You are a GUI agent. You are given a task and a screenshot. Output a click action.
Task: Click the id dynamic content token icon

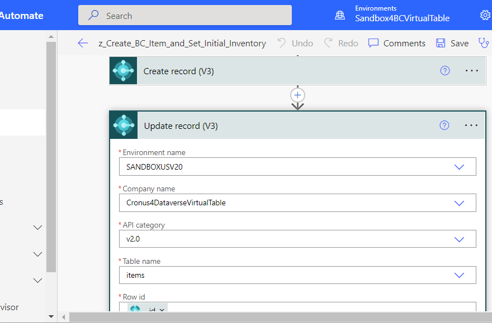click(x=135, y=309)
